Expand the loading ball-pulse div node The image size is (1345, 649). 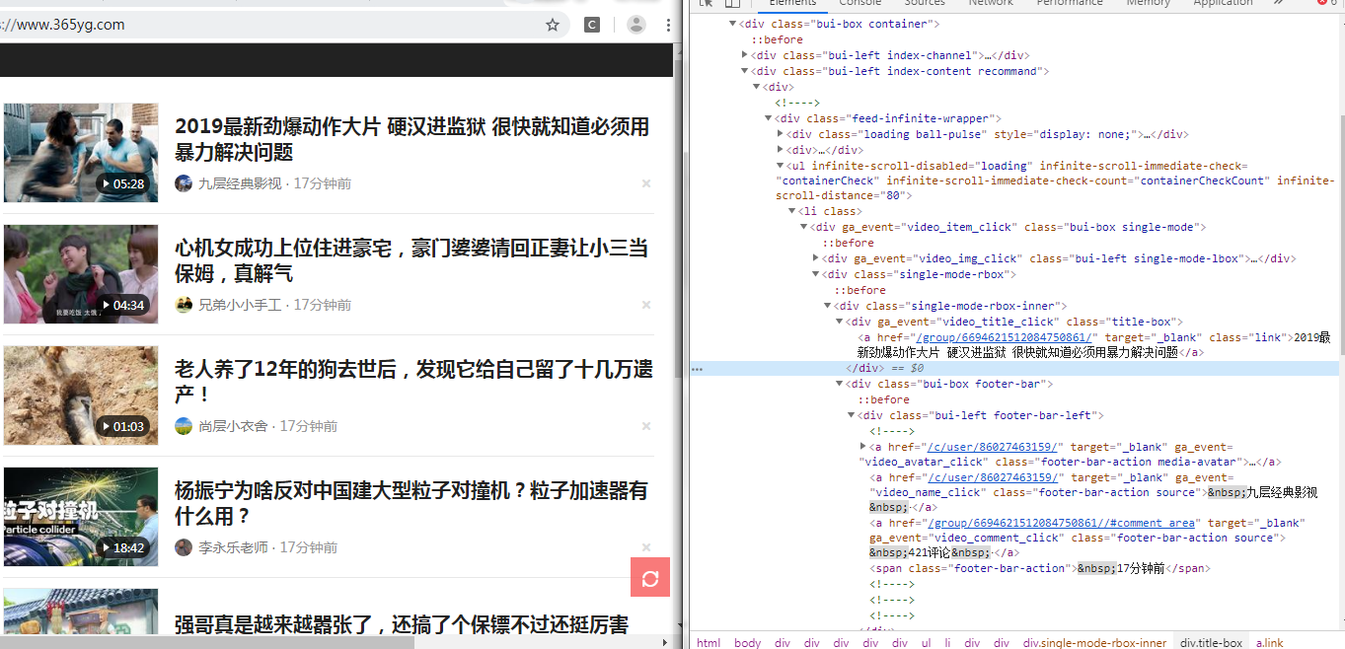(x=781, y=134)
